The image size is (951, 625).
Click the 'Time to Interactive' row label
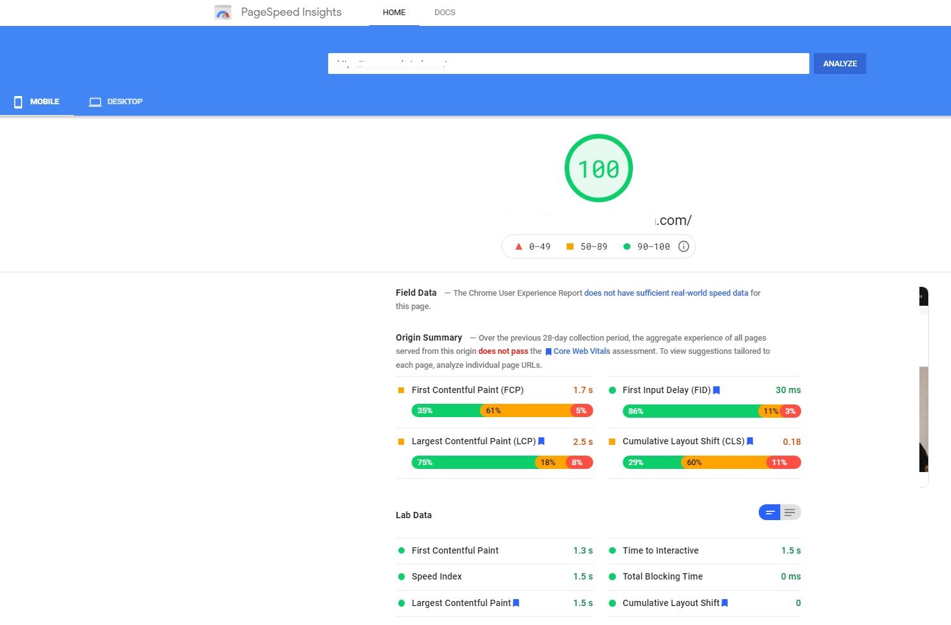pos(660,550)
